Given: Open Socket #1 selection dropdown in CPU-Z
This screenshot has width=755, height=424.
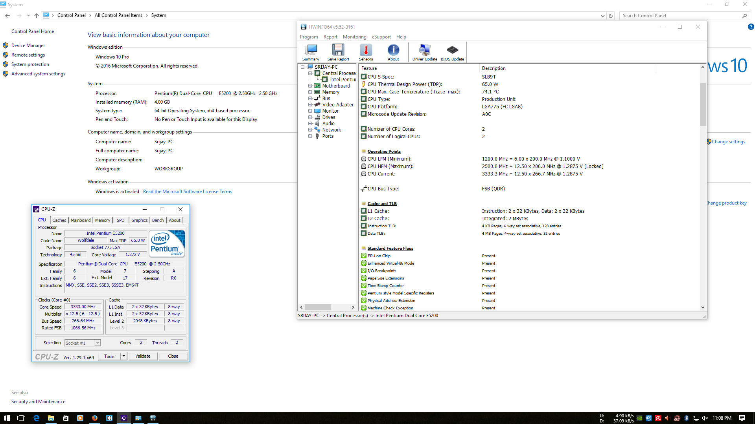Looking at the screenshot, I should tap(98, 343).
